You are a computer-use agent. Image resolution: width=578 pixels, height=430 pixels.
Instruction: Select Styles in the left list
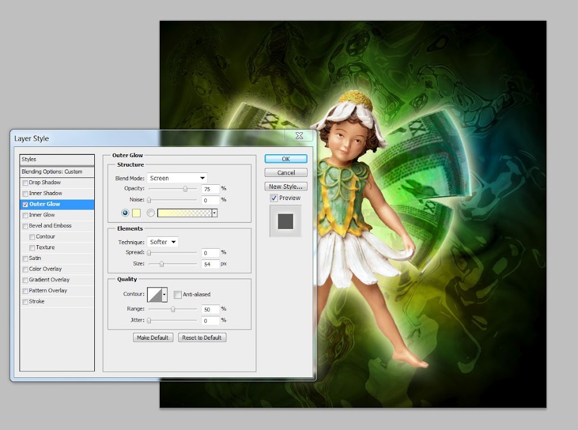tap(57, 159)
